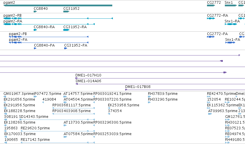Select the CG8840 gene arrow glyph
This screenshot has width=245, height=144.
coord(35,11)
